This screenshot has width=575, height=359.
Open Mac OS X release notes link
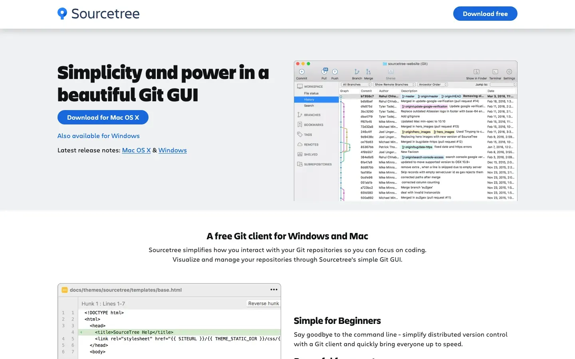point(136,150)
